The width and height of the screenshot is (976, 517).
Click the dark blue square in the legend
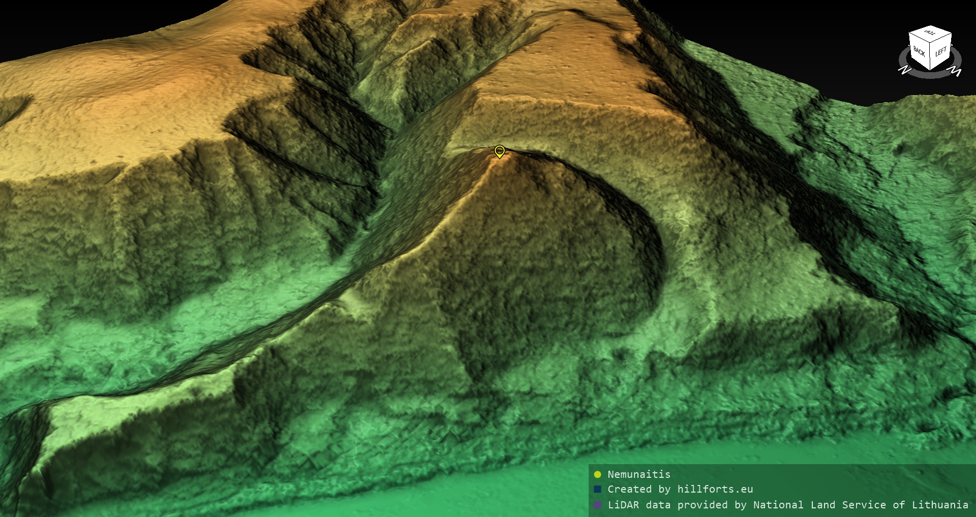coord(597,490)
